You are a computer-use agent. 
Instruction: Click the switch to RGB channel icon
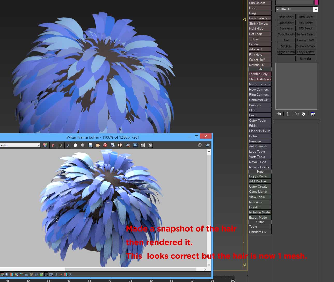coord(45,145)
